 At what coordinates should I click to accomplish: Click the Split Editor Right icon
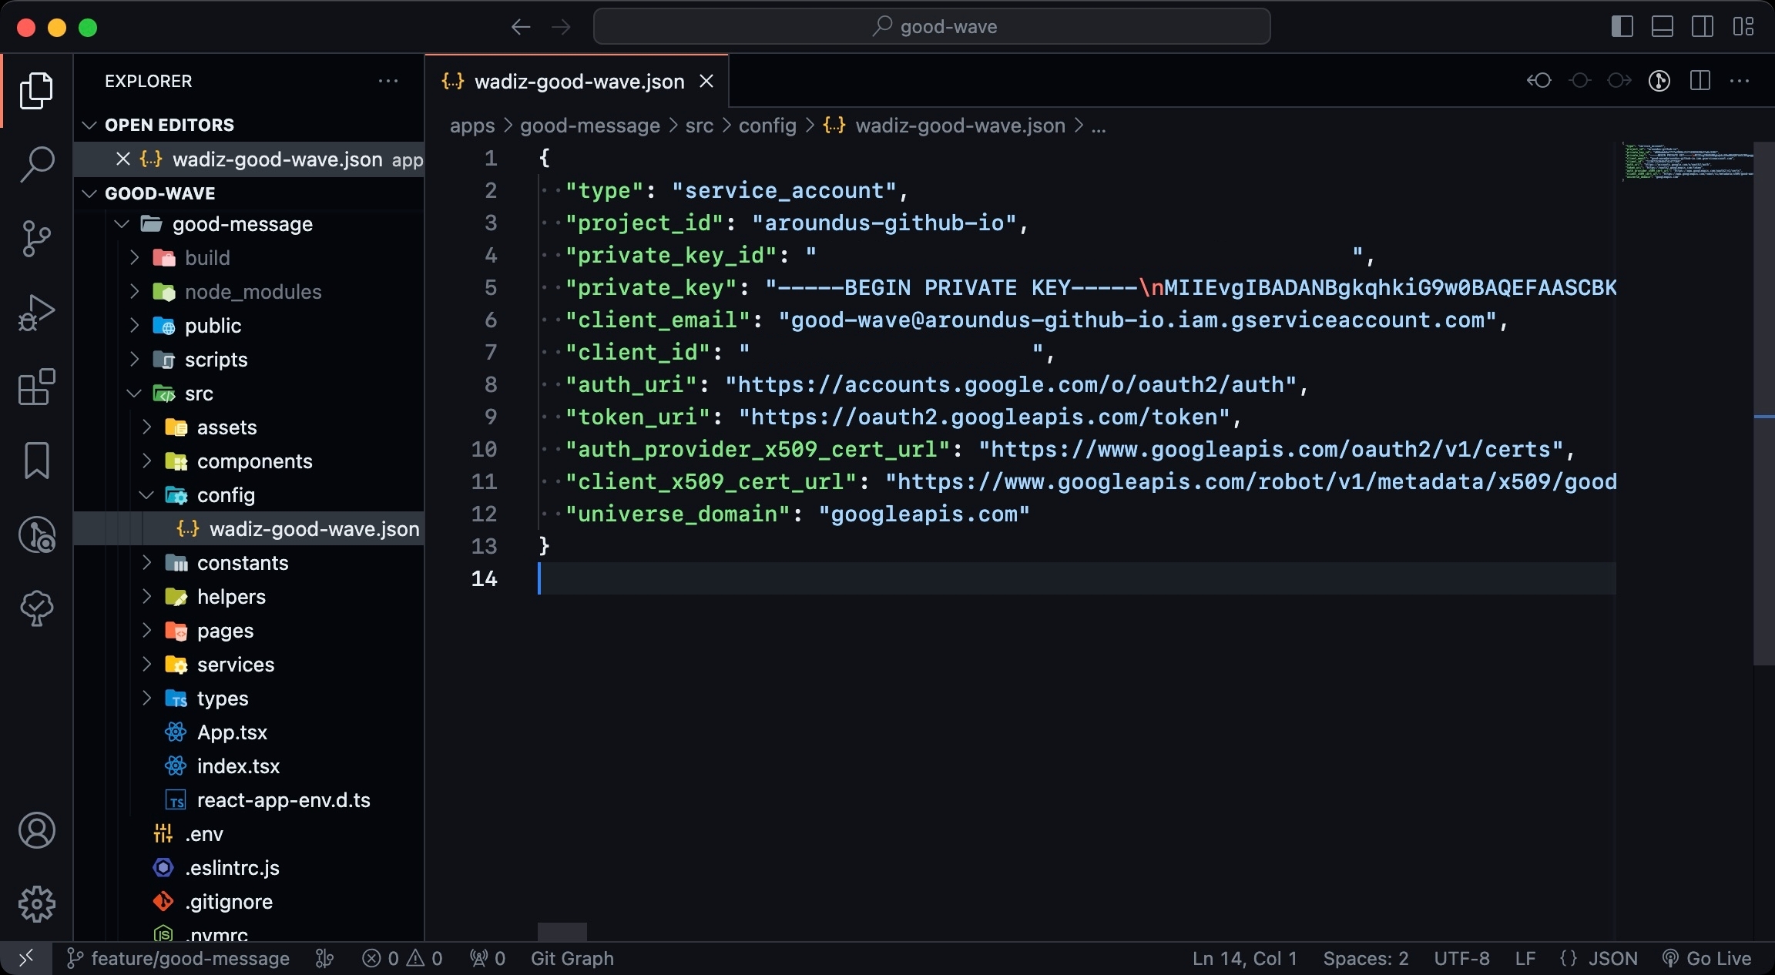click(1700, 81)
